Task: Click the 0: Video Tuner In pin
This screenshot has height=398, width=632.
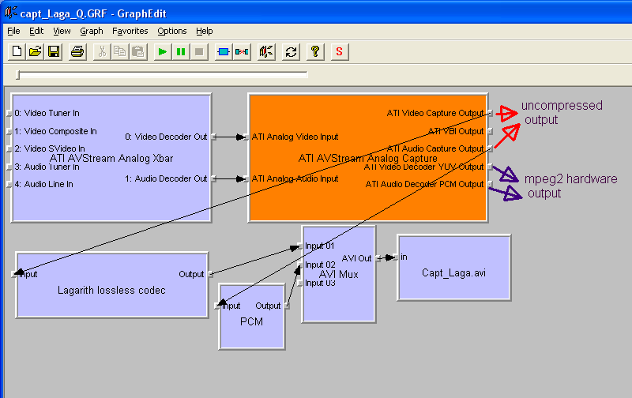Action: click(x=9, y=113)
